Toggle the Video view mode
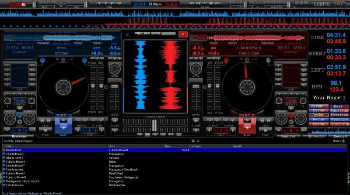350x195 pixels. point(156,34)
